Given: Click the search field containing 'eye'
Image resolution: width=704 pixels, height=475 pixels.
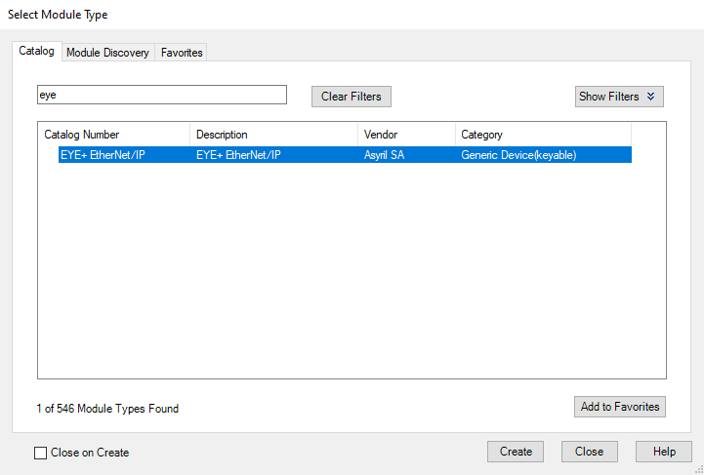Looking at the screenshot, I should pos(161,95).
